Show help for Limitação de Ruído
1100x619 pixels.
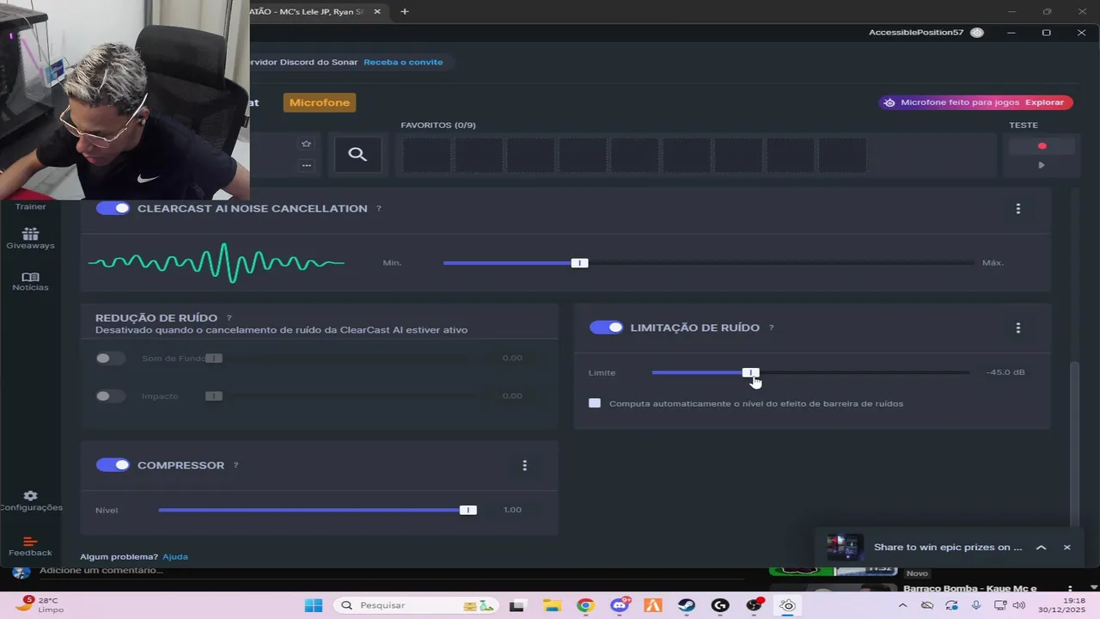[x=772, y=328]
